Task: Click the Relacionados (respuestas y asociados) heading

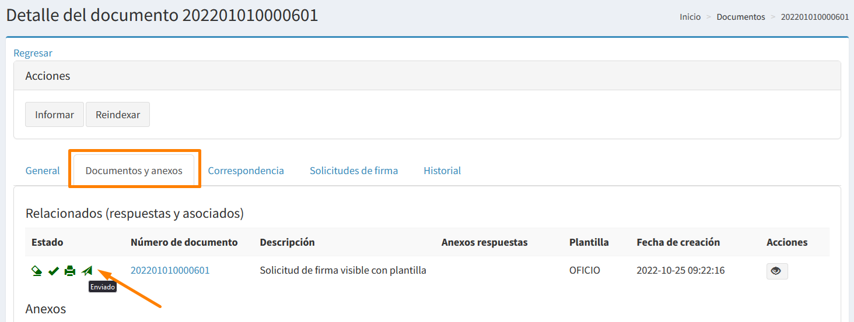Action: coord(135,214)
